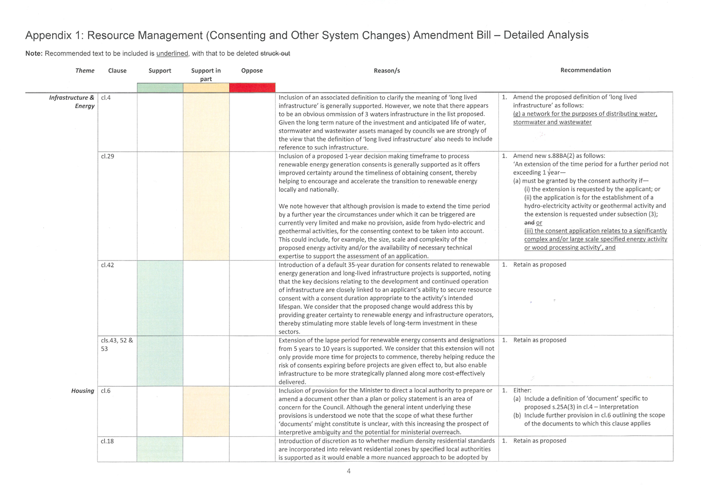The width and height of the screenshot is (701, 485).
Task: Click the 'Housing' theme label
Action: pos(83,391)
